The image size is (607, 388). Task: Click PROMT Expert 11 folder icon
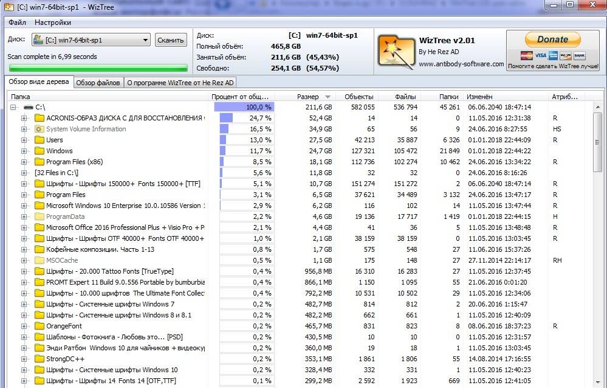coord(39,282)
